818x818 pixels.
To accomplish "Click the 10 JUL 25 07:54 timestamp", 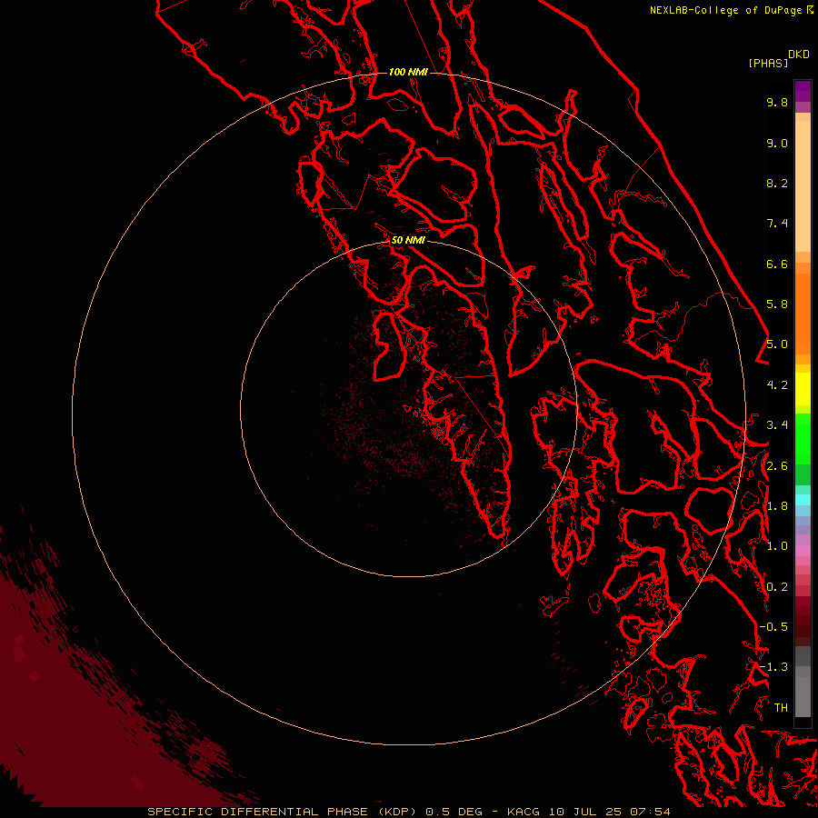I will [609, 812].
